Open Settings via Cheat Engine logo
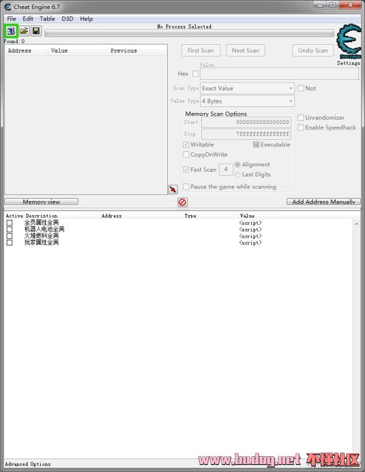The width and height of the screenshot is (365, 472). [x=349, y=41]
